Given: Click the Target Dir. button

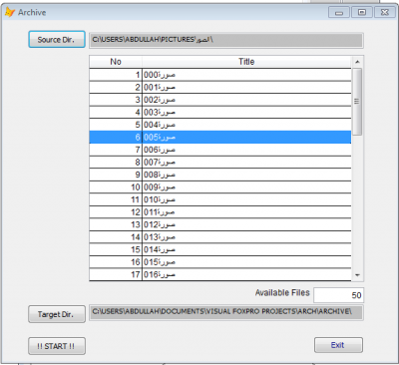Looking at the screenshot, I should [x=57, y=314].
